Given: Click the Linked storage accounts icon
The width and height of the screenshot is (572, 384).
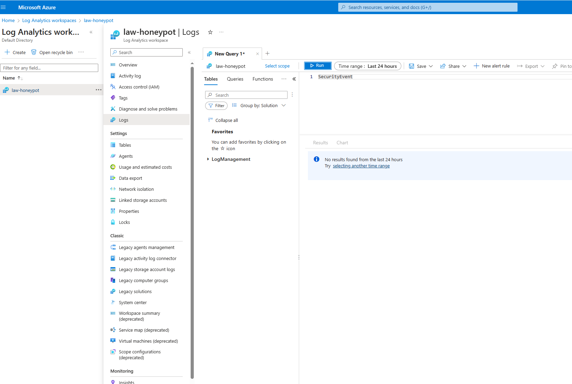Looking at the screenshot, I should click(113, 200).
